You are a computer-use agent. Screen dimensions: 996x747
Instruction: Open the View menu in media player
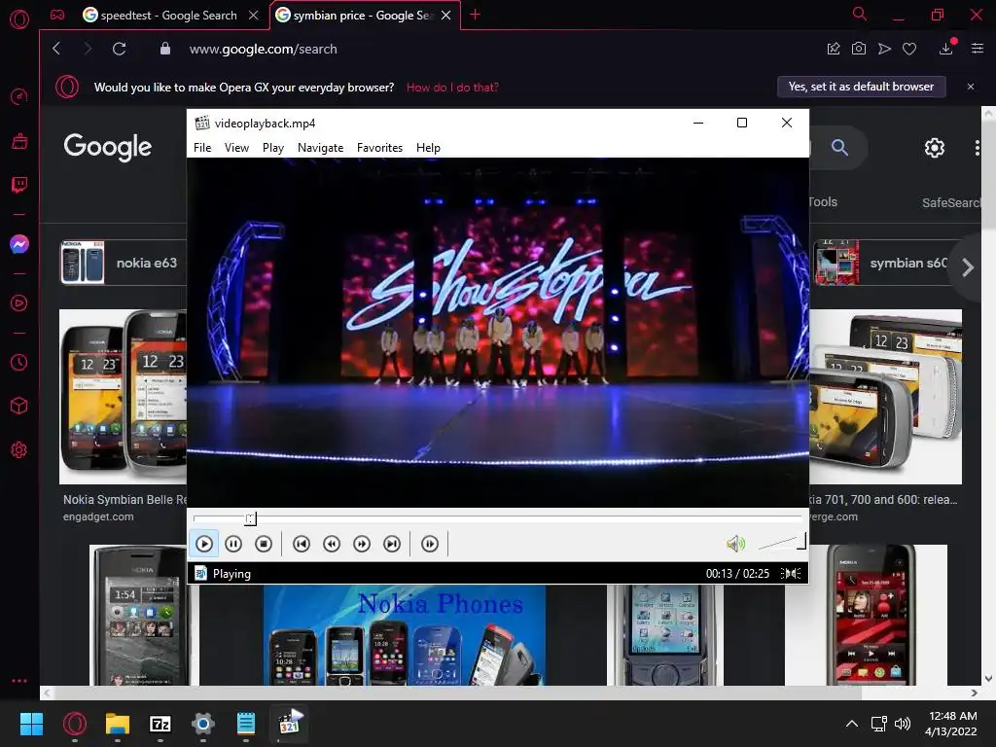tap(236, 148)
